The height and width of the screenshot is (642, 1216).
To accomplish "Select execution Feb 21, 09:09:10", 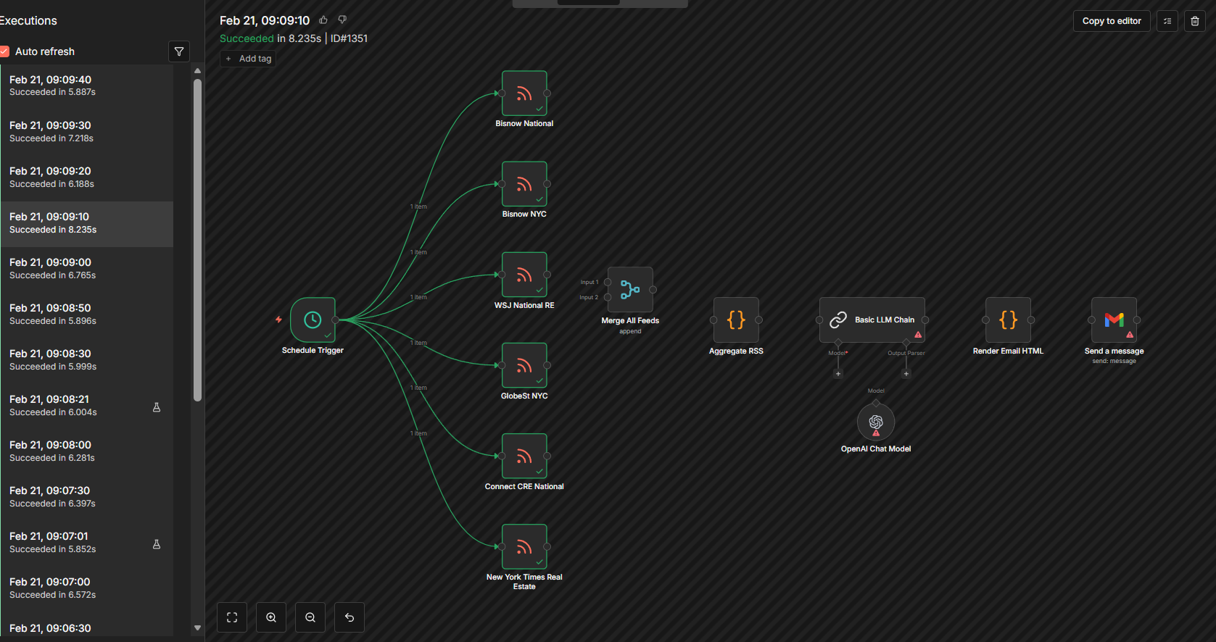I will pyautogui.click(x=87, y=223).
